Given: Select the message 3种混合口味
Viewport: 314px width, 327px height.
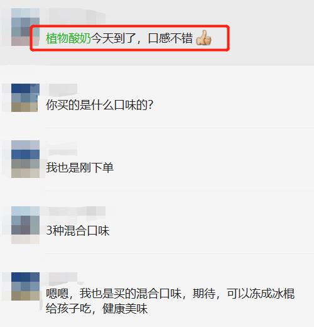Looking at the screenshot, I should 78,231.
